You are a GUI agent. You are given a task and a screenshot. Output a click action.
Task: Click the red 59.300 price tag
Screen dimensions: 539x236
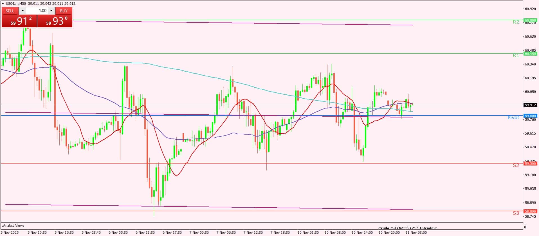coord(530,164)
